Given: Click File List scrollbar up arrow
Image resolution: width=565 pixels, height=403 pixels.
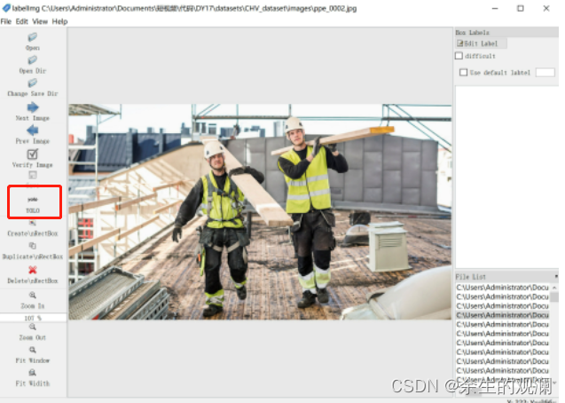Looking at the screenshot, I should pos(554,288).
